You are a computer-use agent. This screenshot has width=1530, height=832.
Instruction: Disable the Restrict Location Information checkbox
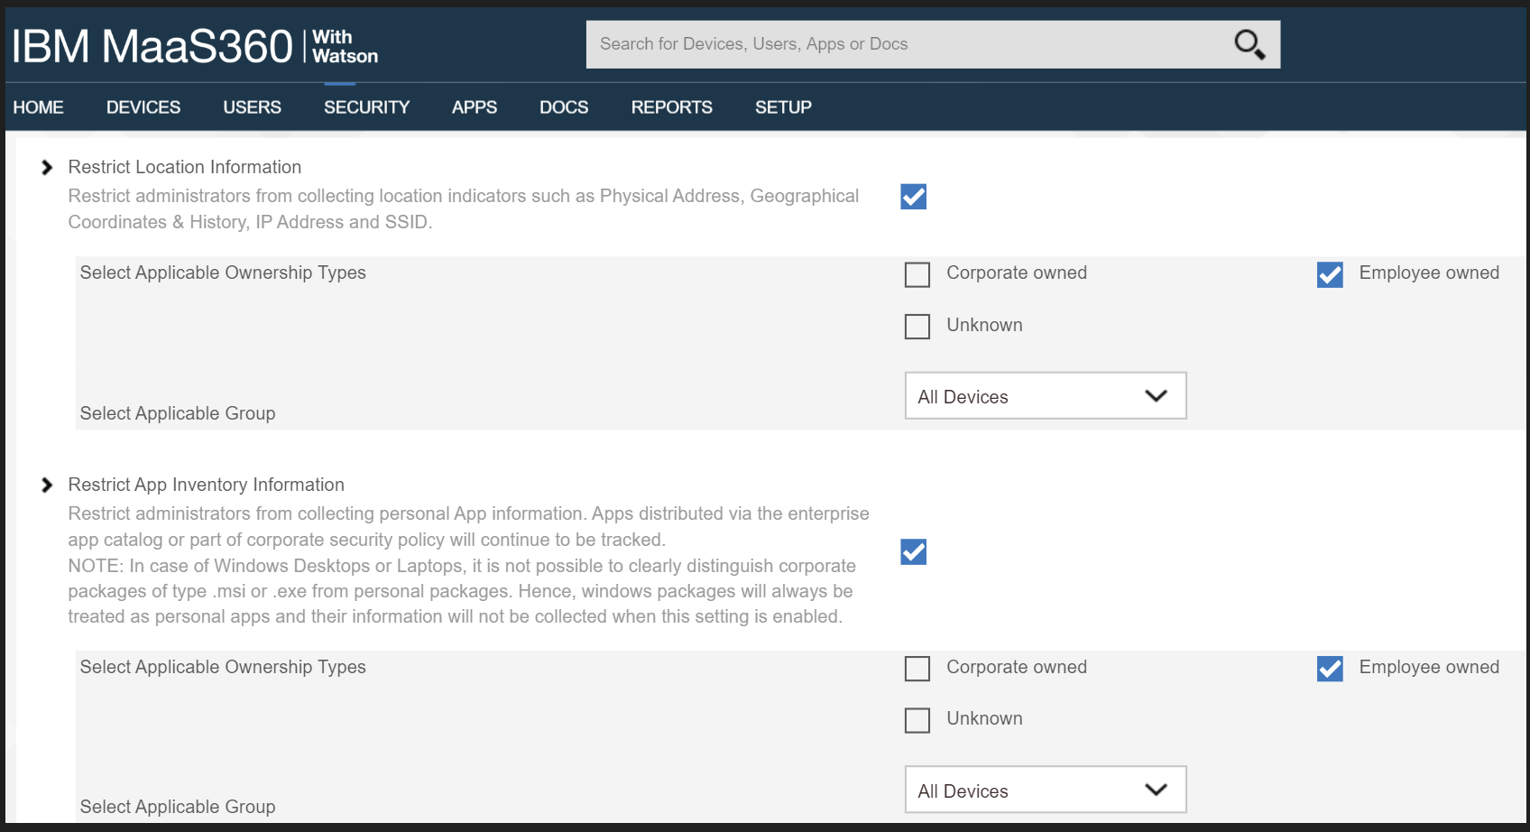click(x=912, y=197)
